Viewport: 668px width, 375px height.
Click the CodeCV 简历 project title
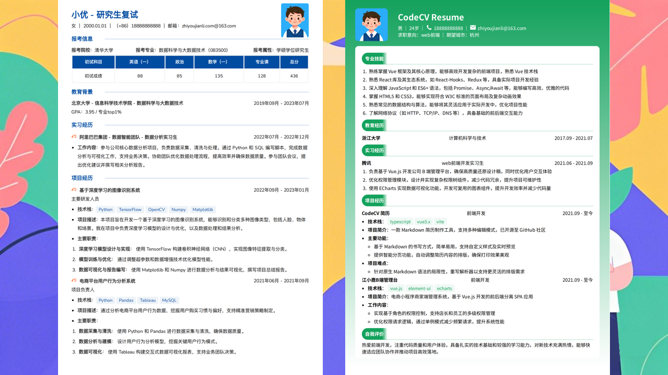click(x=376, y=213)
